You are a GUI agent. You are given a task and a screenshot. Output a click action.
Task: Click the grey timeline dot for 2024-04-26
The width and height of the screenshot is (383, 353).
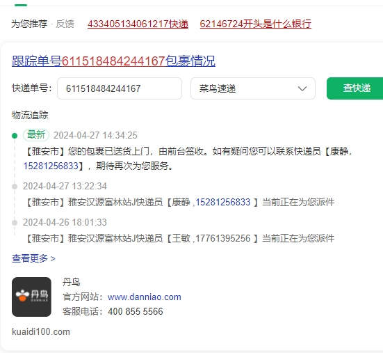click(15, 223)
